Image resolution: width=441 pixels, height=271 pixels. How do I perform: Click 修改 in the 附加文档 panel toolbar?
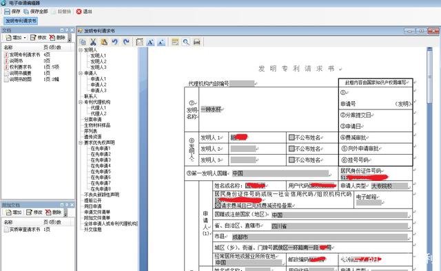point(34,213)
